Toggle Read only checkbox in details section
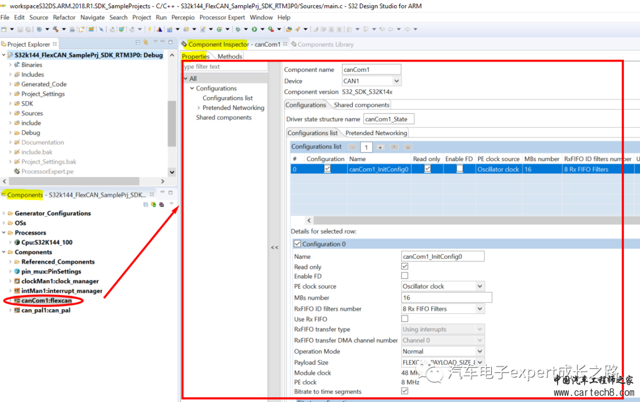Image resolution: width=640 pixels, height=402 pixels. (x=405, y=266)
